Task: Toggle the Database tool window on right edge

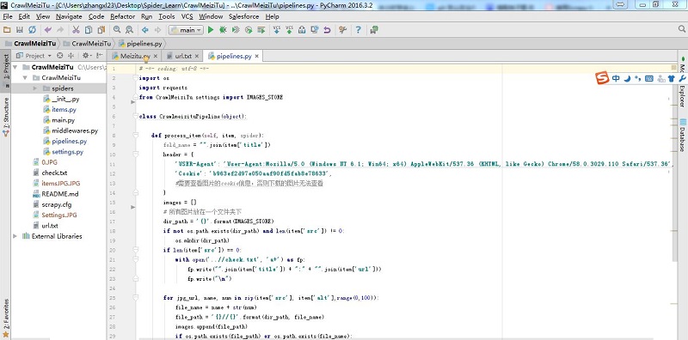Action: coord(683,136)
